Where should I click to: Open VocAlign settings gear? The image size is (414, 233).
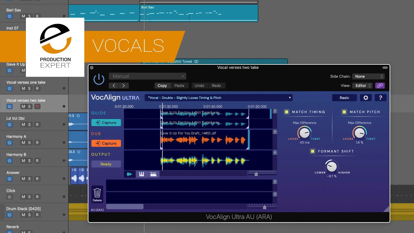[x=366, y=98]
